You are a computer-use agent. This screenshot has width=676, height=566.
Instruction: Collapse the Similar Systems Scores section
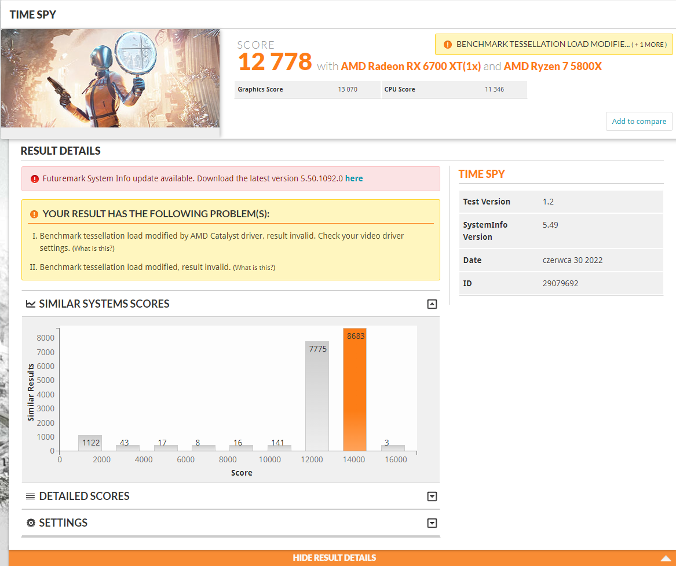[432, 304]
